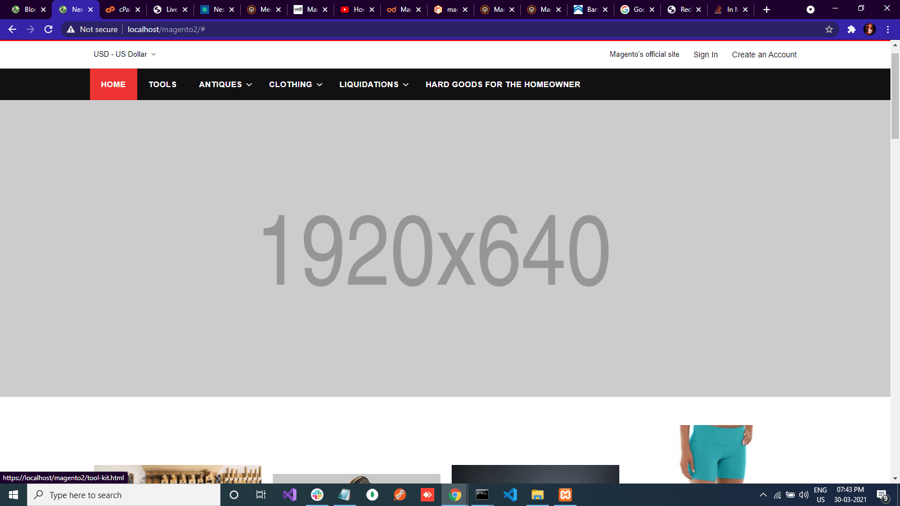The image size is (900, 506).
Task: Open Create an Account
Action: 764,55
